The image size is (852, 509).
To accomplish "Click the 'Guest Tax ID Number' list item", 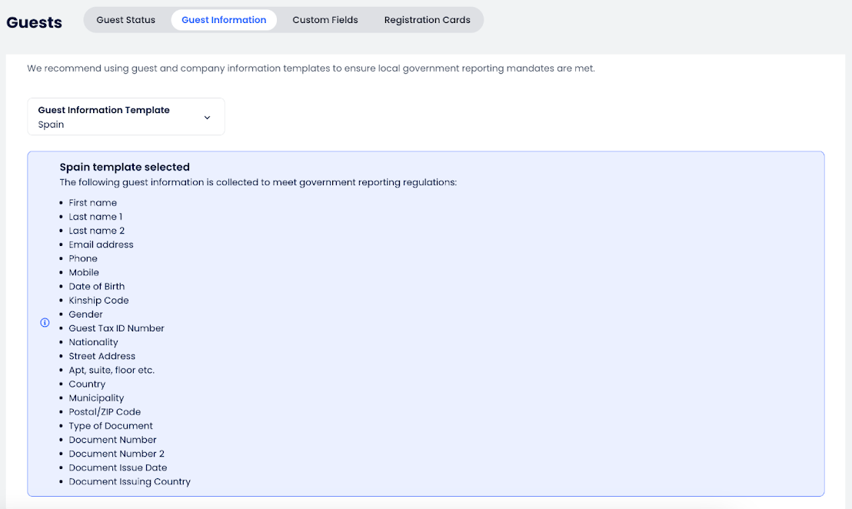I will (x=116, y=328).
